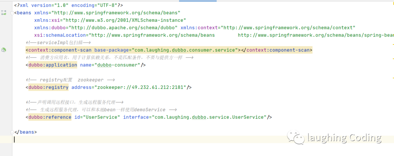Click the component-scan gutter icon
The height and width of the screenshot is (156, 394).
click(x=4, y=50)
